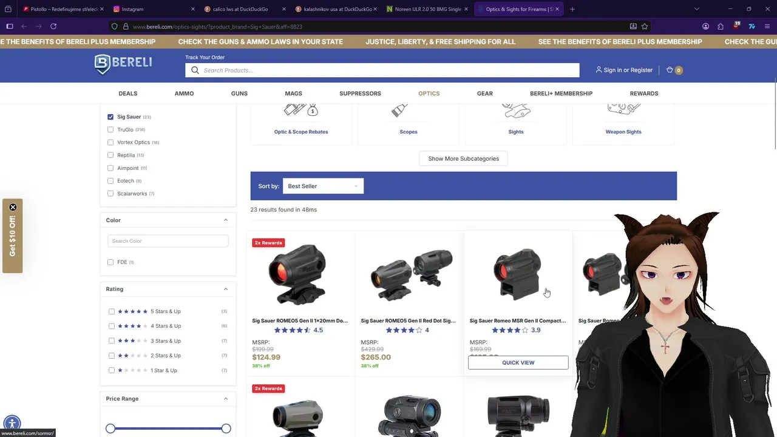Open the SUPPRESSORS menu
The image size is (777, 437).
(x=360, y=93)
